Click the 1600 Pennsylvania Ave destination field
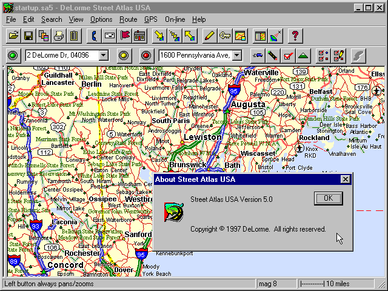Screen dimensions: 388x291 196,55
